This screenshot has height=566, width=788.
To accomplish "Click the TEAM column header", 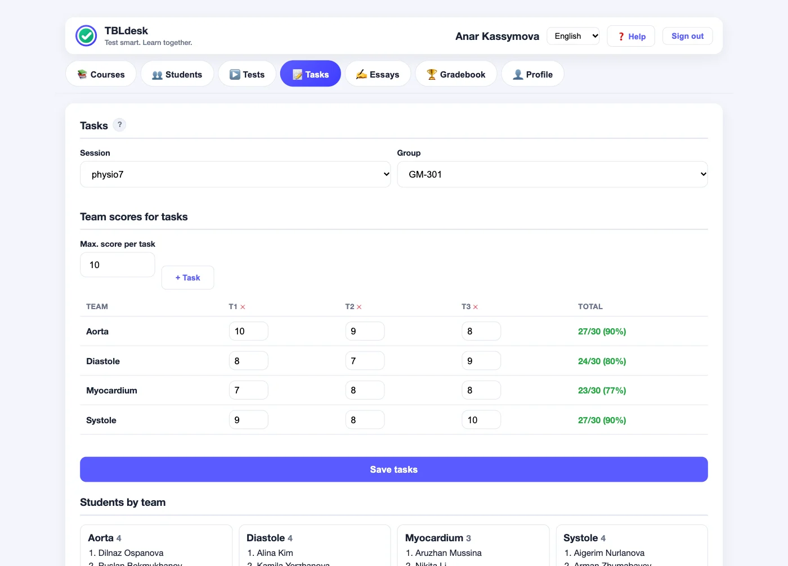I will (97, 306).
